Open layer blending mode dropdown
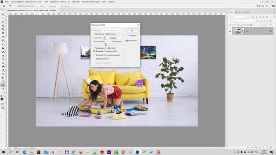 [242, 21]
